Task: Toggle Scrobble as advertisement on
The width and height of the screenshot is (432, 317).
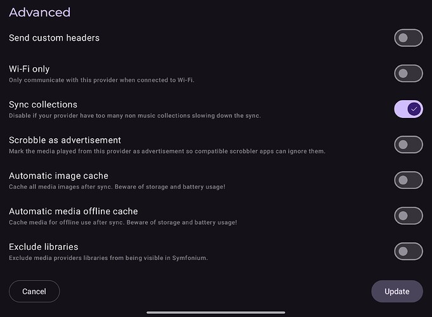Action: pyautogui.click(x=409, y=145)
